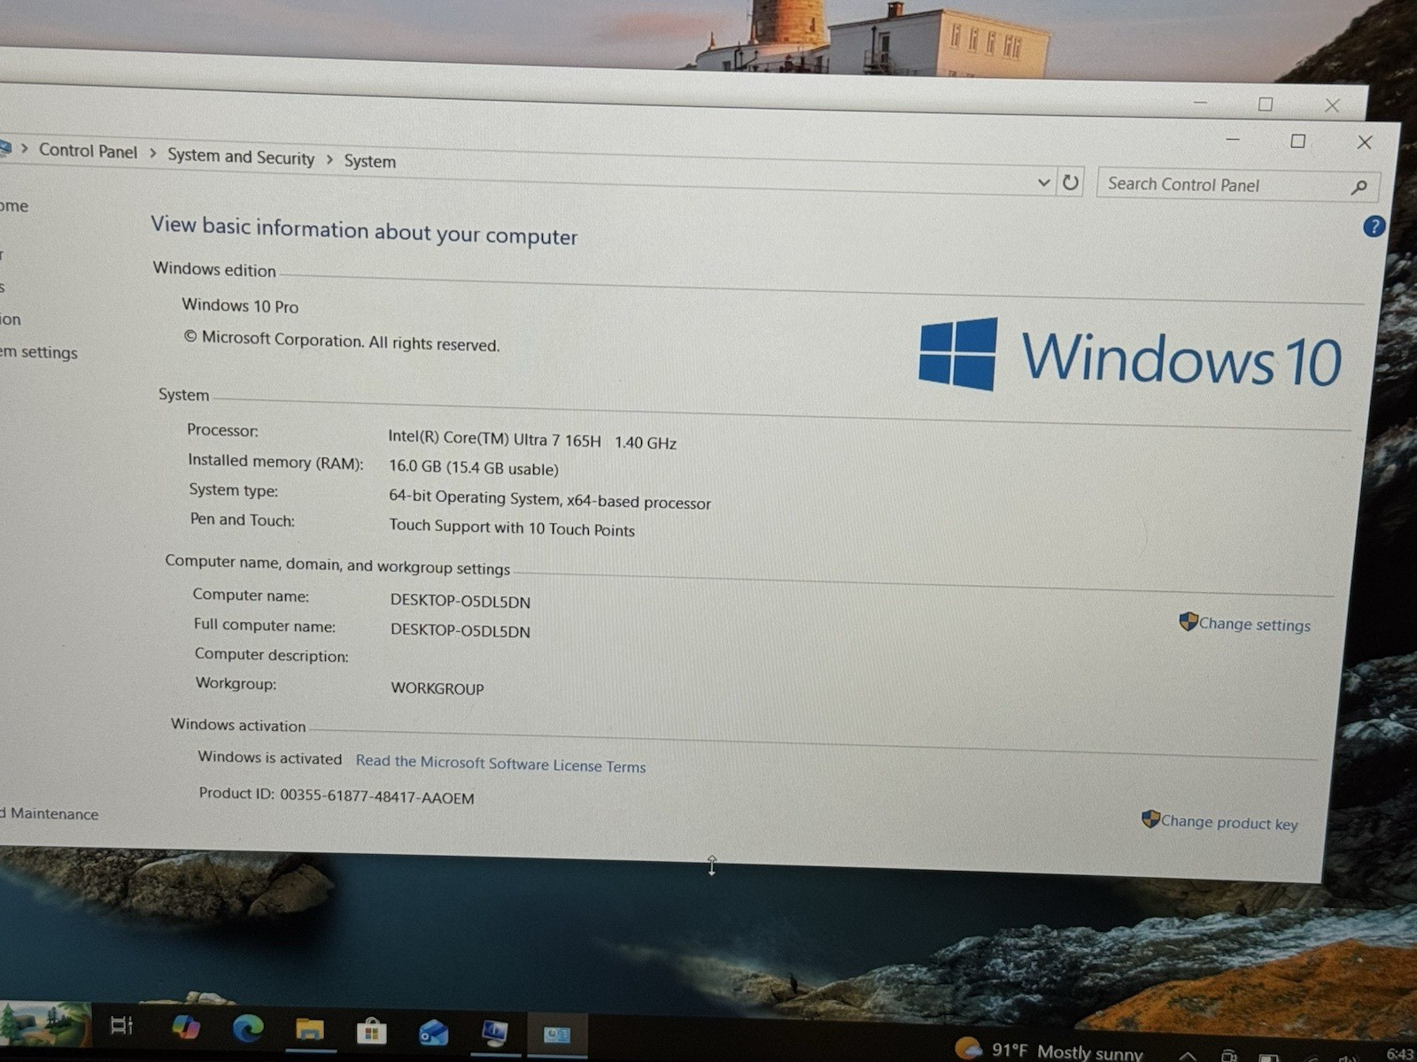Screen dimensions: 1417x1062
Task: Click the Installed memory (RAM): label
Action: [275, 461]
